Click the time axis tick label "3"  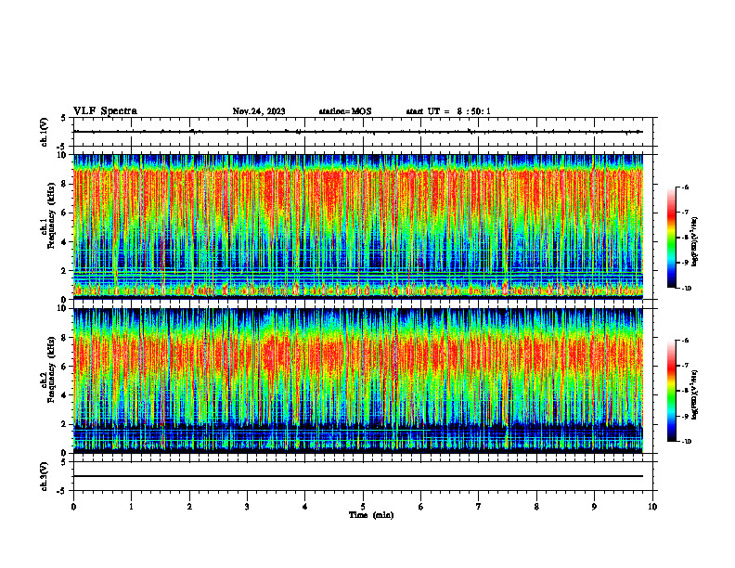[x=247, y=507]
